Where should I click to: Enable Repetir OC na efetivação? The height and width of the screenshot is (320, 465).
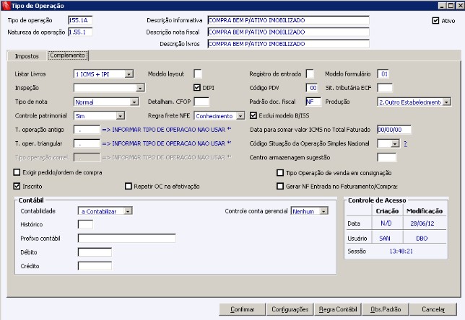128,186
